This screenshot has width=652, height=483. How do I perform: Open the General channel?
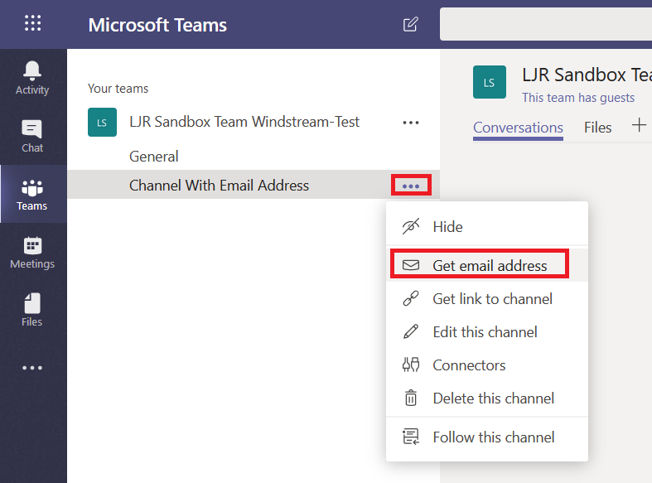pyautogui.click(x=154, y=157)
